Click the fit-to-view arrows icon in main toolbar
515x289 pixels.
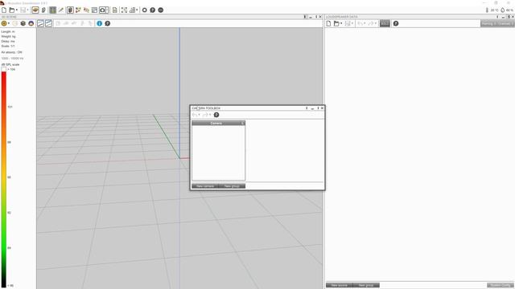(x=124, y=10)
